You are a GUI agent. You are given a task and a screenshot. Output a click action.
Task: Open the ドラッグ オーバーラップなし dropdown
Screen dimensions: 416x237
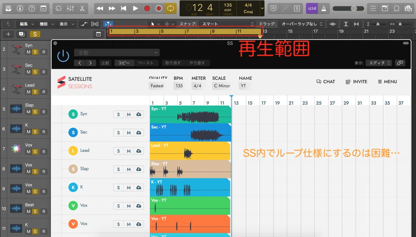click(x=302, y=24)
